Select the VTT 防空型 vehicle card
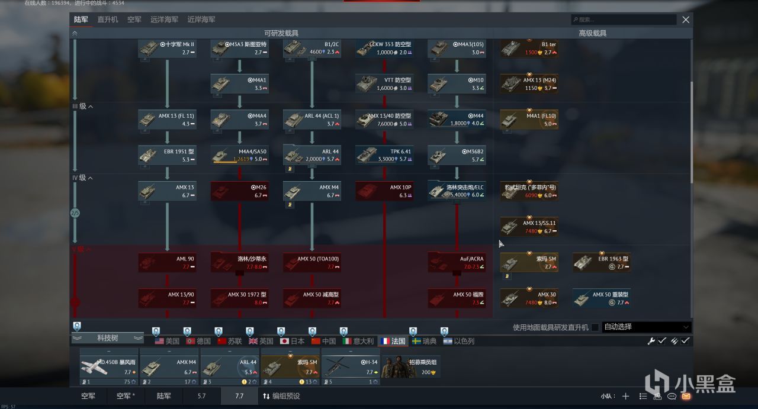758x409 pixels. click(384, 84)
